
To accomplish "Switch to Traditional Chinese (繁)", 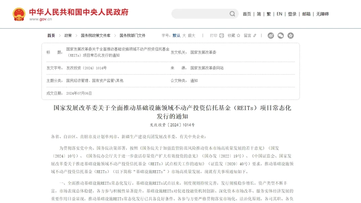I will tap(269, 14).
